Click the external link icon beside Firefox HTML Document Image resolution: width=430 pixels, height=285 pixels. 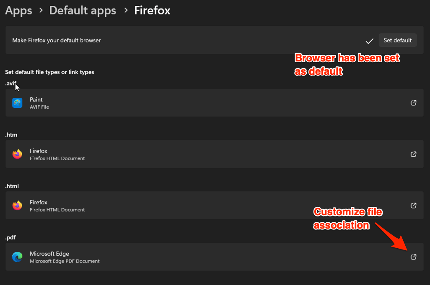413,205
